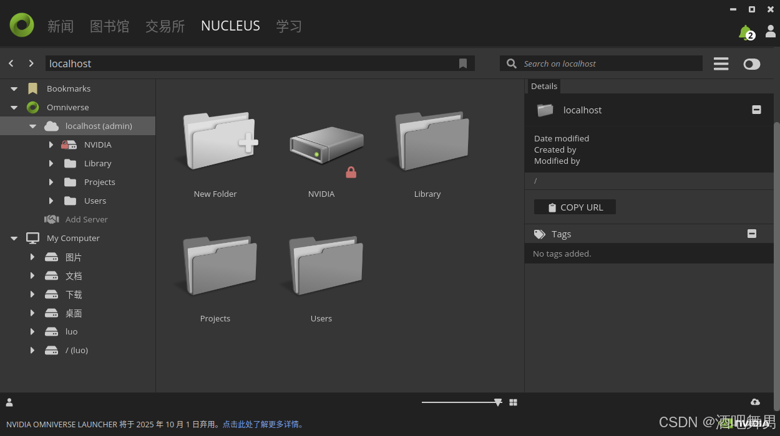Expand the 桌面 drive node

point(32,313)
